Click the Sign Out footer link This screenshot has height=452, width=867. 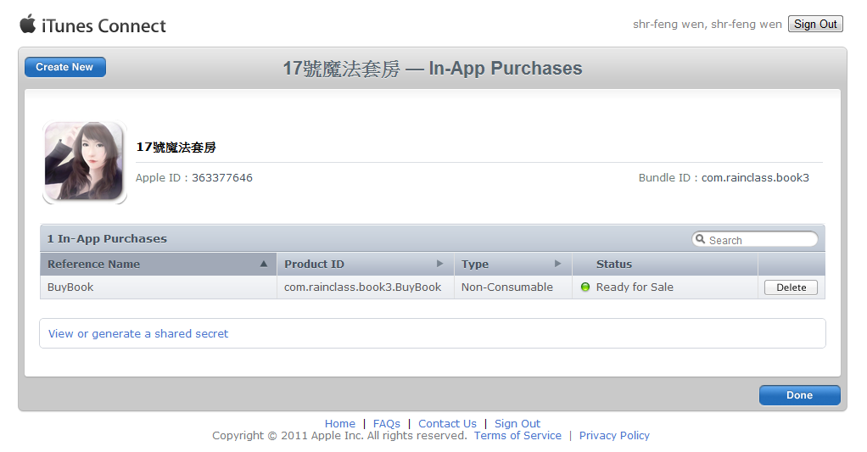[x=517, y=423]
